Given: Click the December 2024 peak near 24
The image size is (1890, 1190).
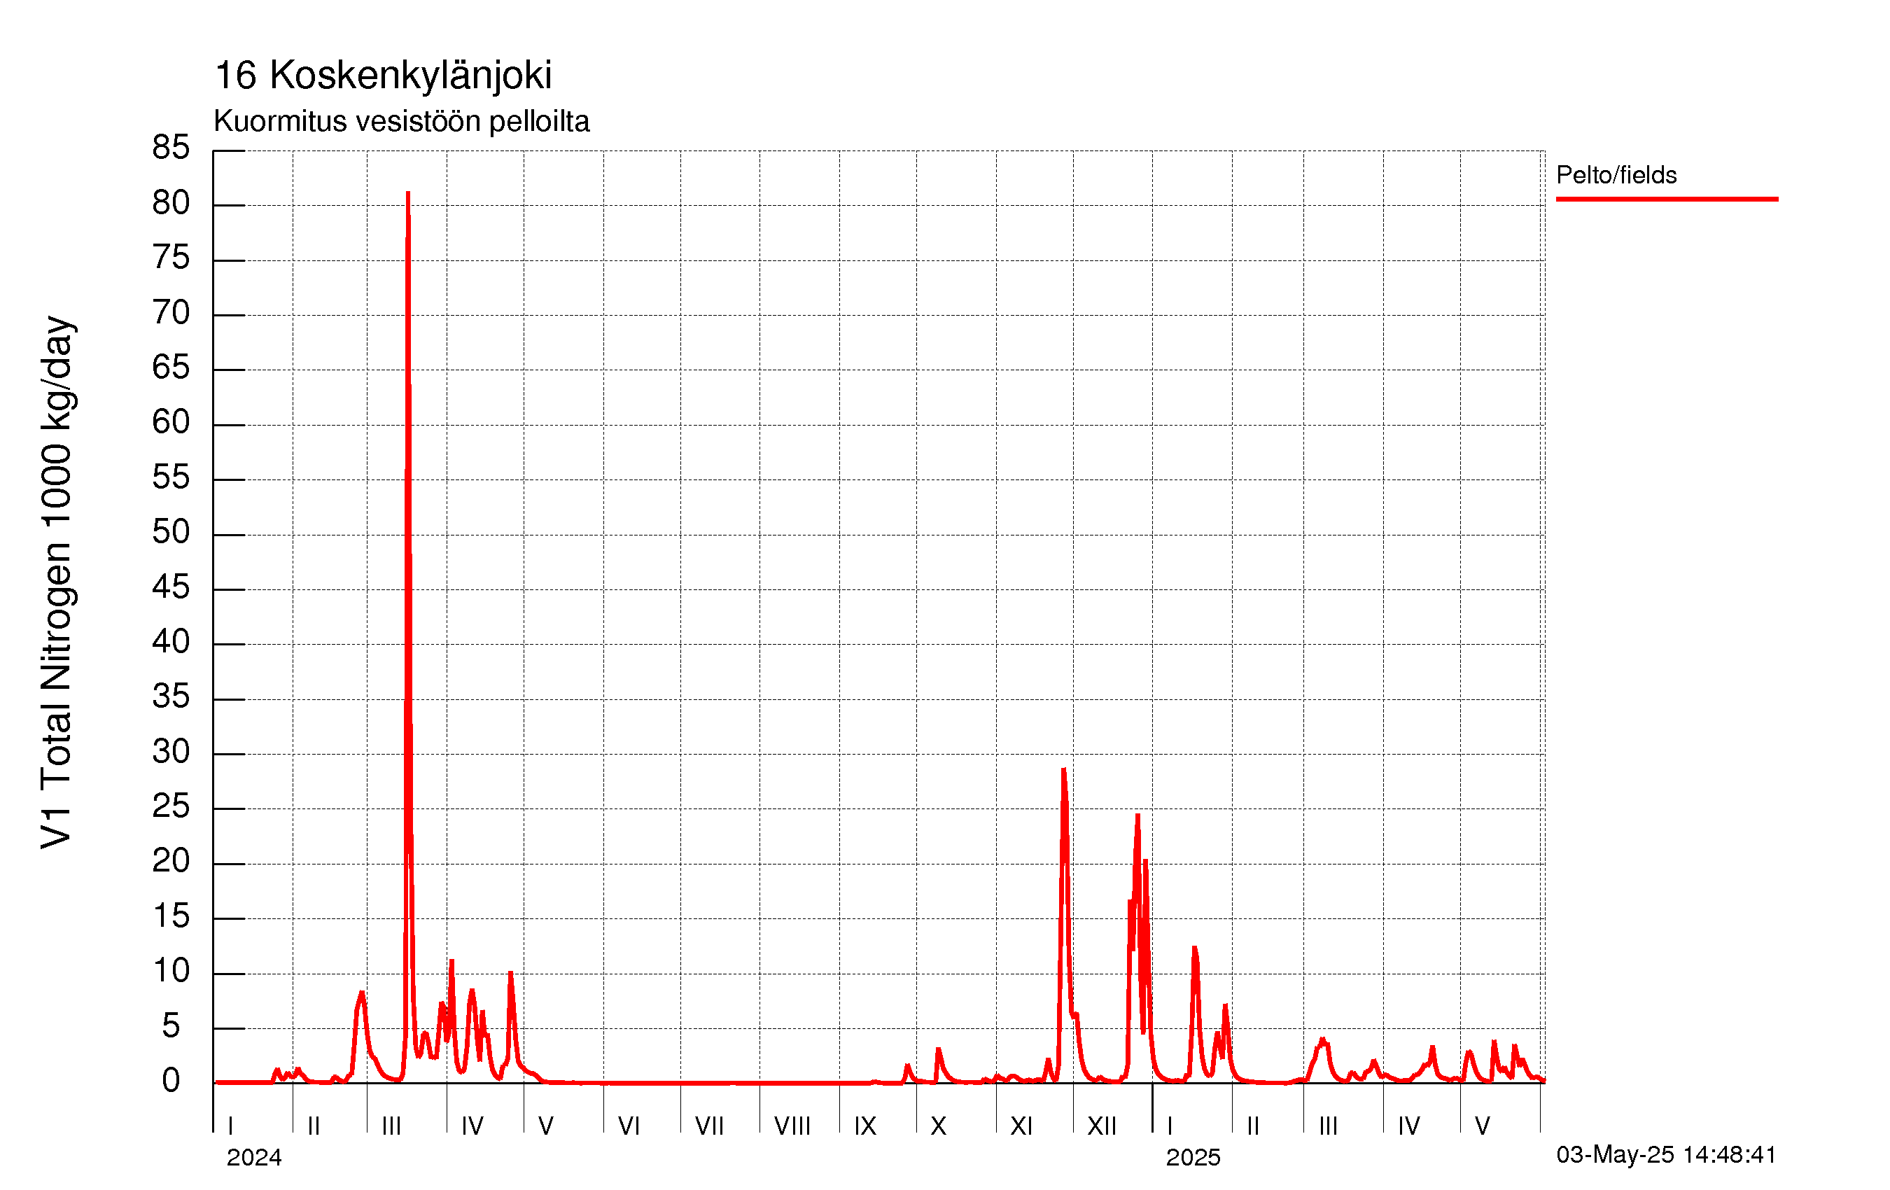Looking at the screenshot, I should (x=1137, y=815).
